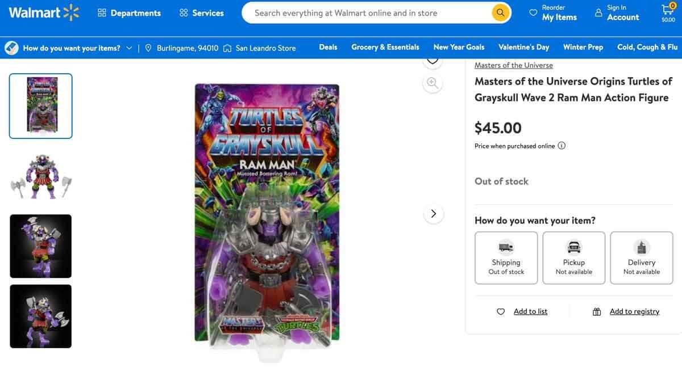Image resolution: width=682 pixels, height=389 pixels.
Task: Click the Sign In account person icon
Action: tap(598, 12)
